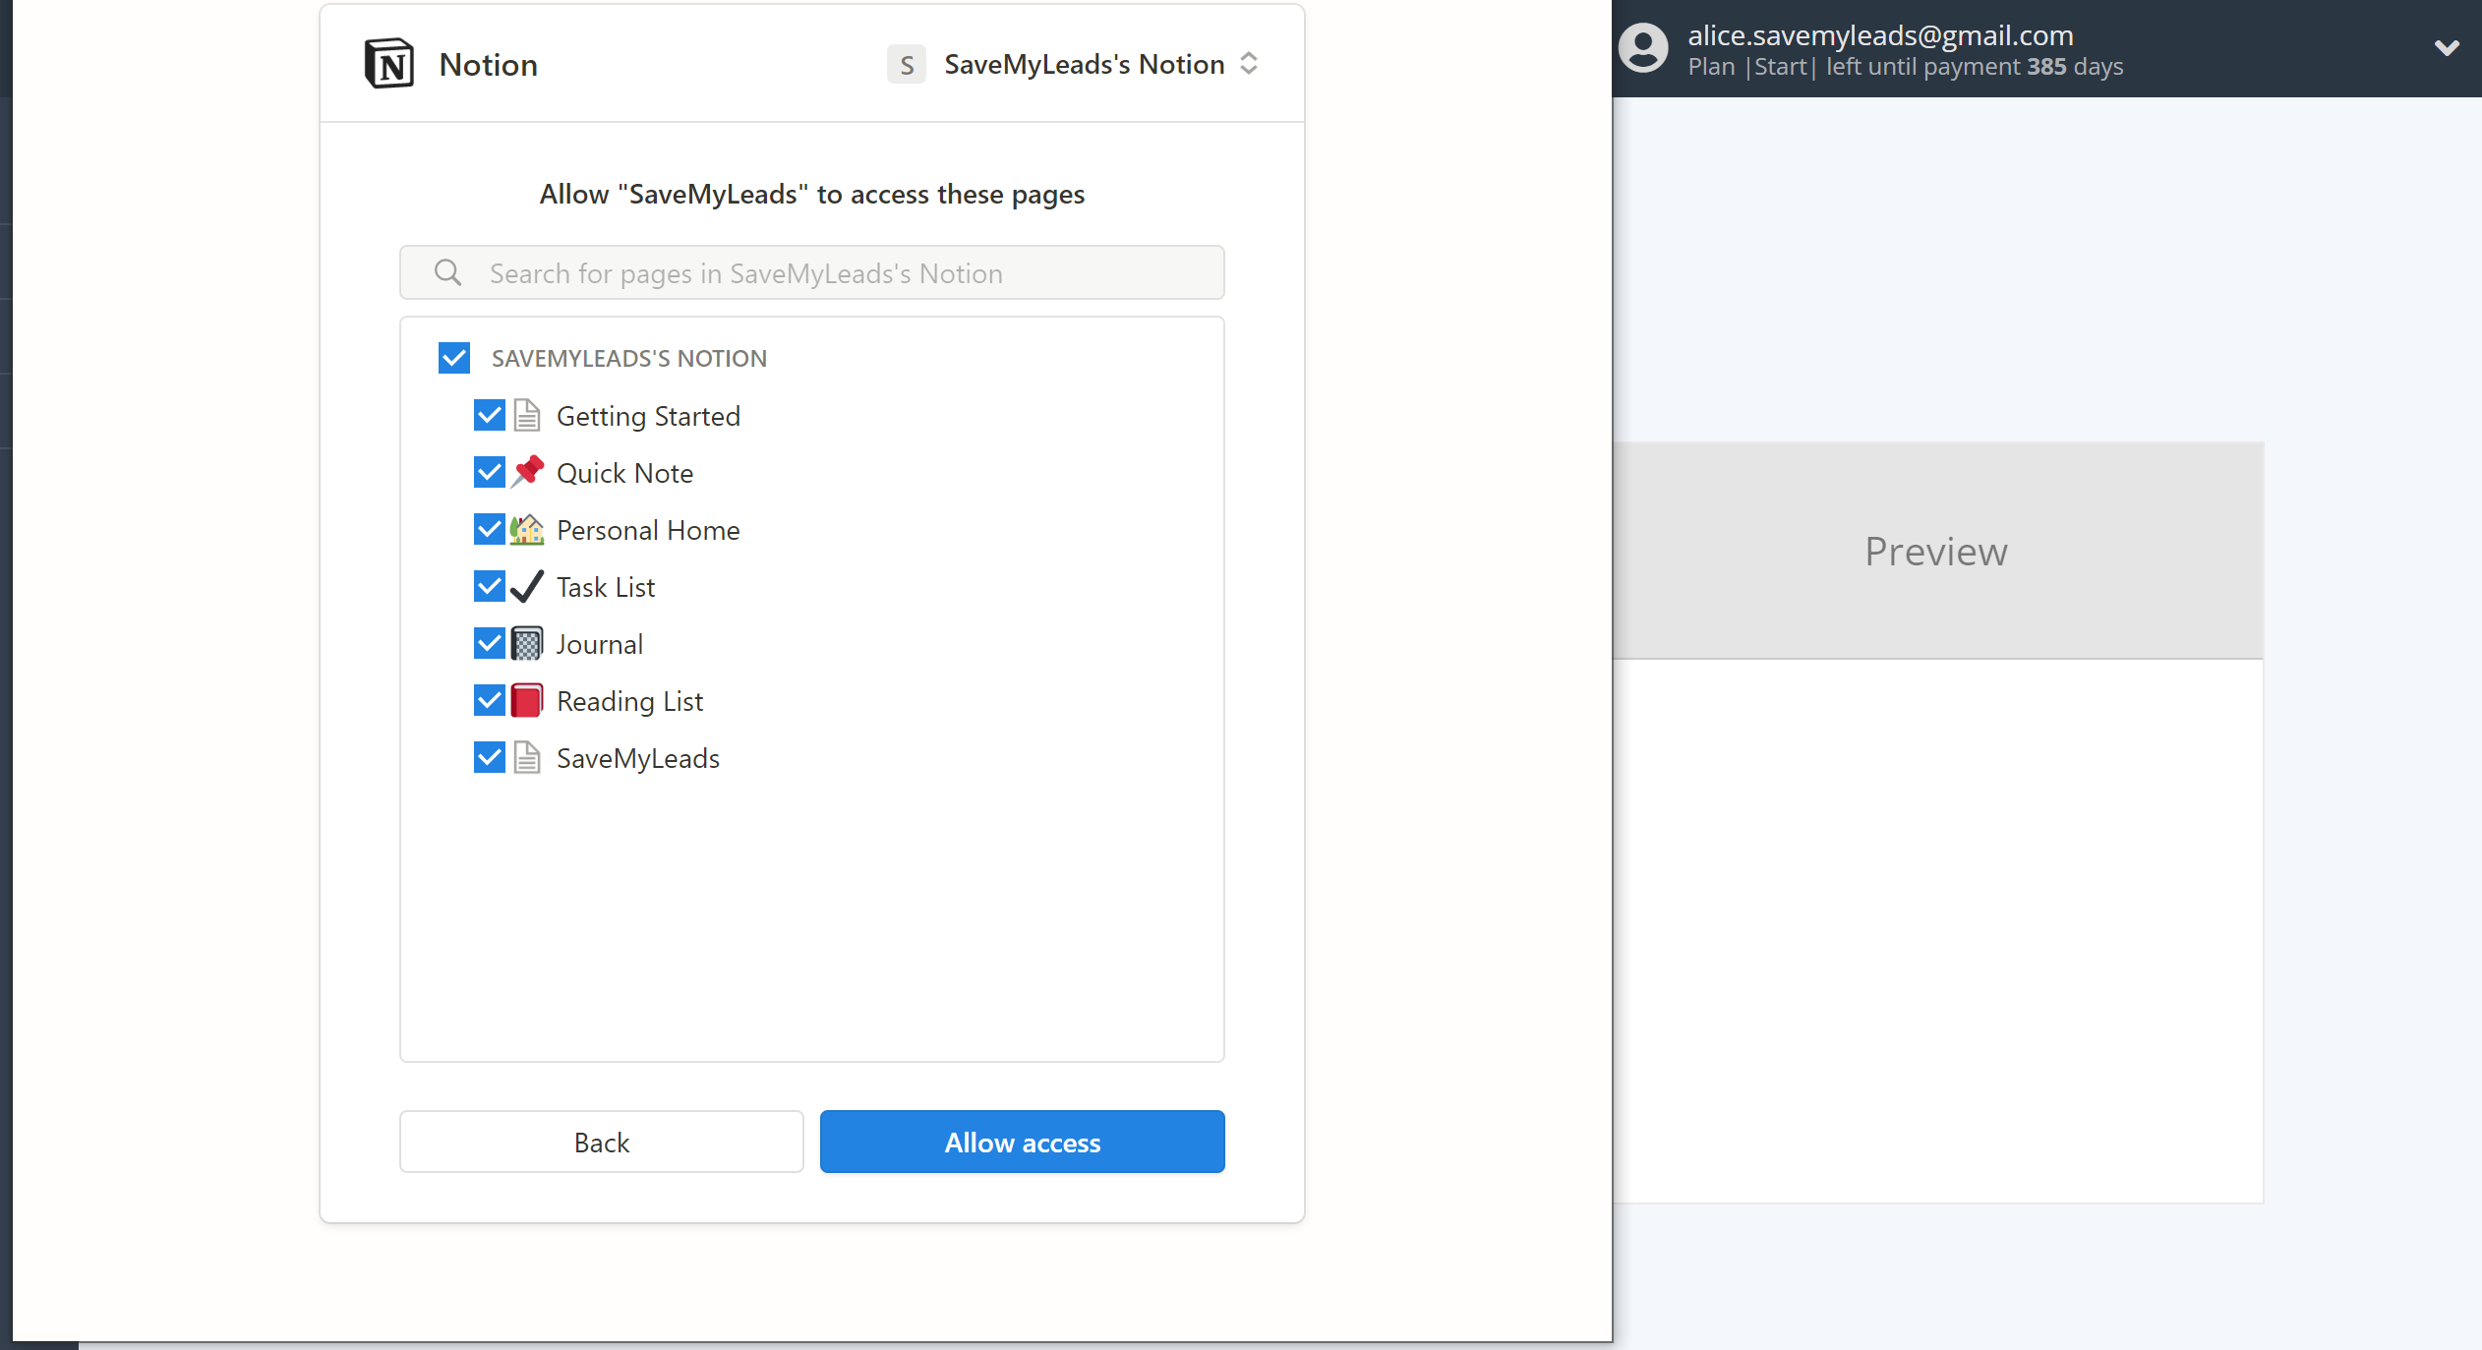Open the SaveMyLeads's Notion workspace switcher
Viewport: 2482px width, 1350px height.
pyautogui.click(x=1074, y=64)
